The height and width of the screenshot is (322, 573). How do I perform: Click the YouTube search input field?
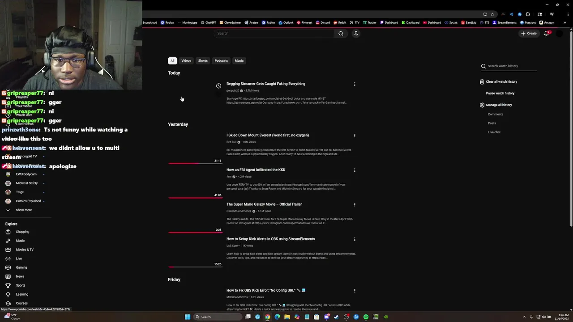[274, 34]
